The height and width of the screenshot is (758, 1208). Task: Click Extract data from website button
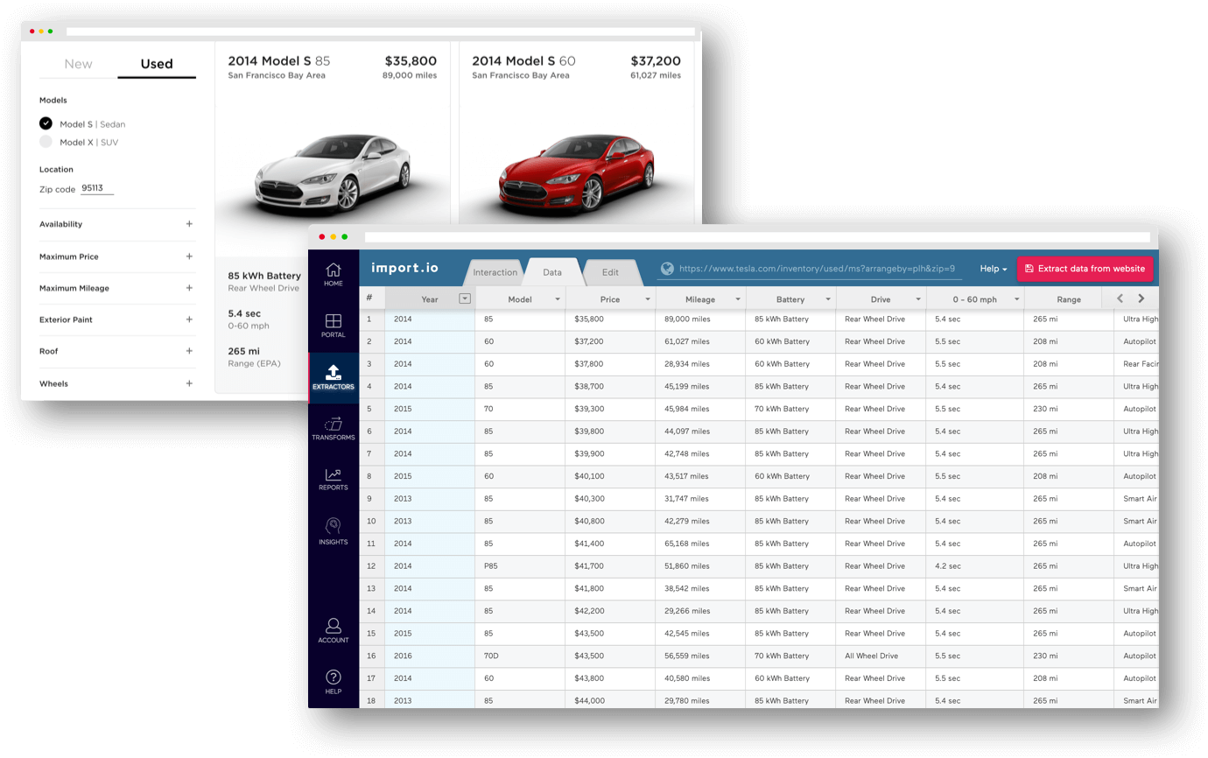coord(1085,269)
